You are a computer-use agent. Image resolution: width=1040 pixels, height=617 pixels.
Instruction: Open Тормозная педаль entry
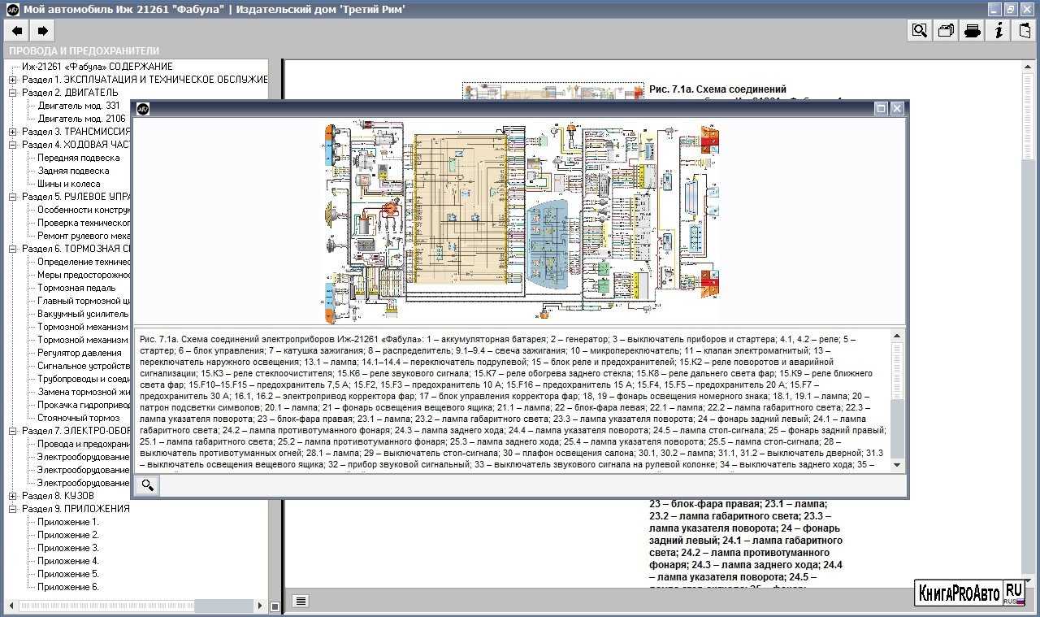(x=78, y=288)
